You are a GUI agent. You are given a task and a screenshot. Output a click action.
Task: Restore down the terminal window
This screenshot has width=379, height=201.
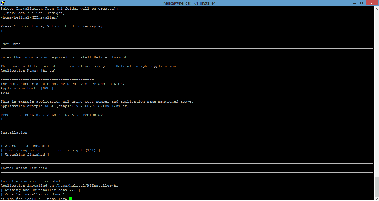coord(362,3)
